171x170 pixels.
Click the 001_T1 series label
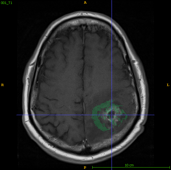[x=7, y=3]
